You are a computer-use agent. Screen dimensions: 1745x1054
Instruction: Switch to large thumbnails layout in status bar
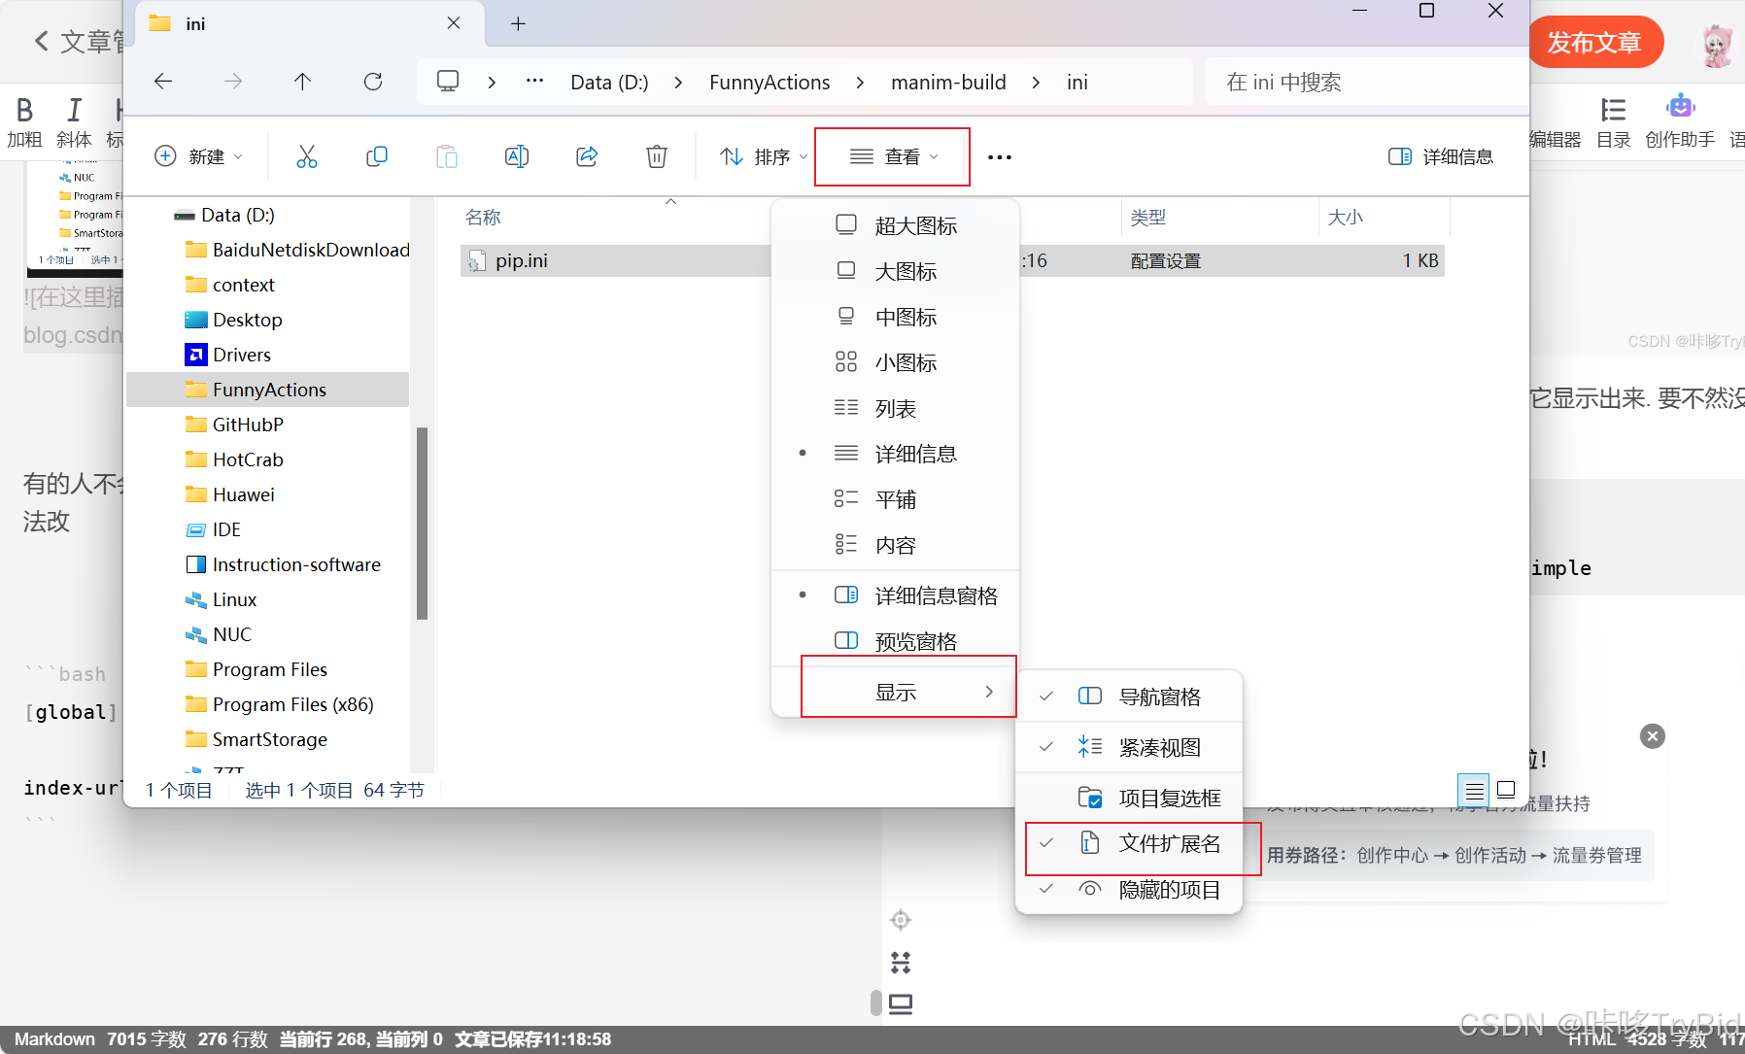1506,790
